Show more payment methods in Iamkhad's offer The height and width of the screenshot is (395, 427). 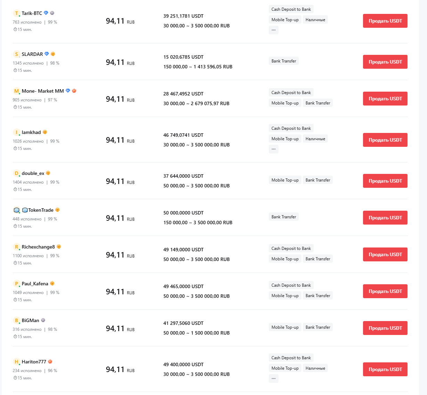[x=274, y=149]
